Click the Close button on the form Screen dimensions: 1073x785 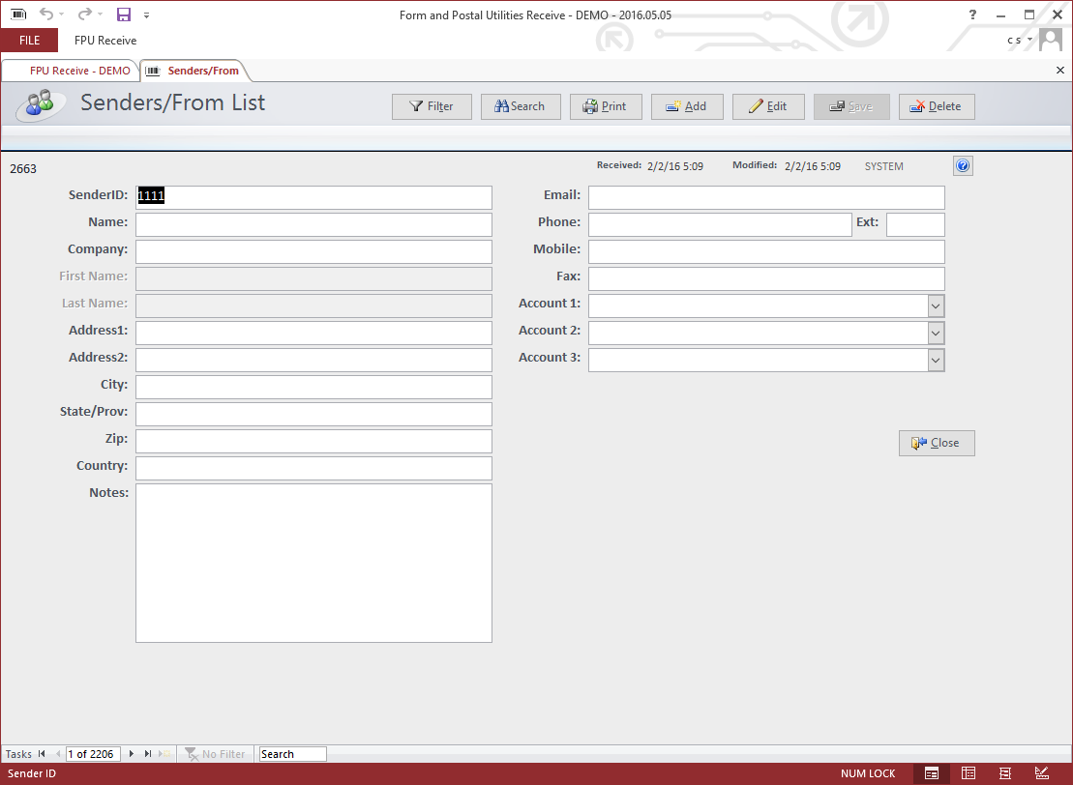click(x=937, y=443)
